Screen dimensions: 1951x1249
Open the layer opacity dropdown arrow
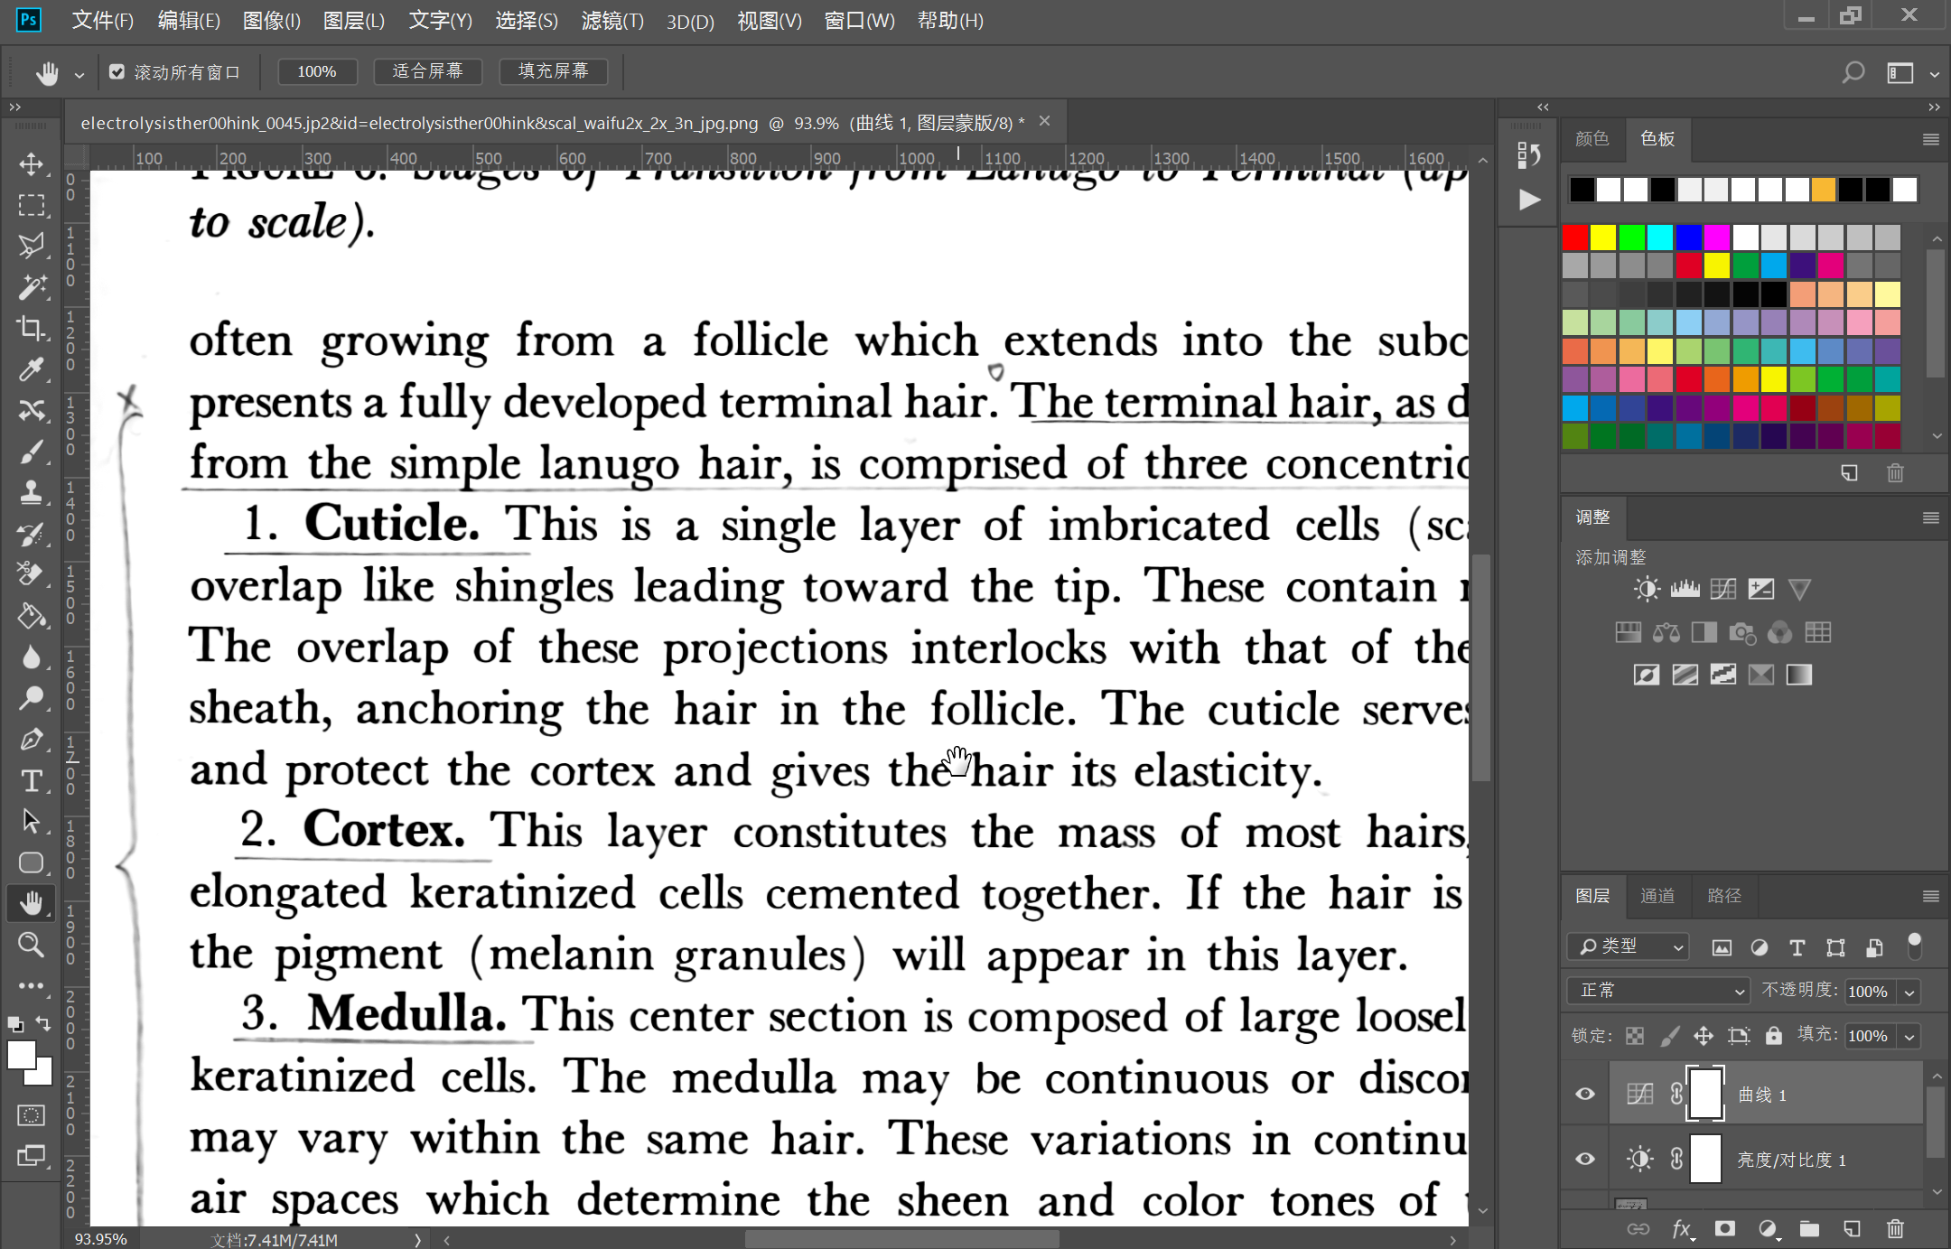click(x=1909, y=992)
